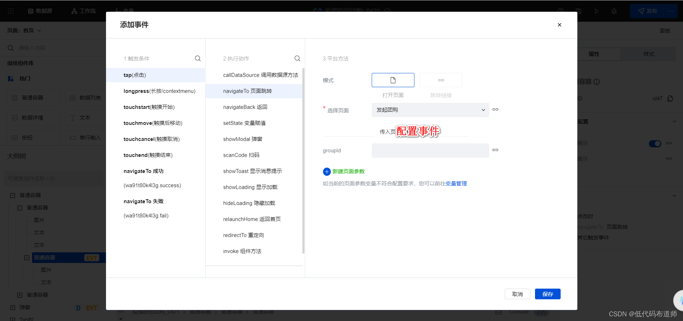Cancel with the 取消 button
The width and height of the screenshot is (683, 321).
517,294
